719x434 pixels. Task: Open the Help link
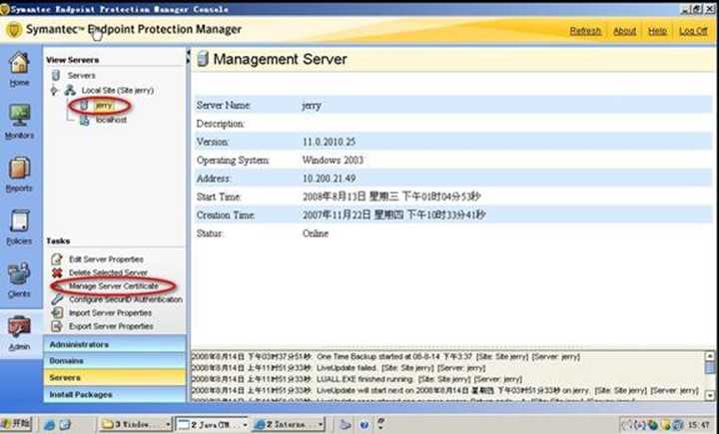657,31
